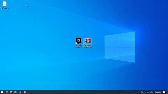Show hidden system tray icons
The width and height of the screenshot is (168, 94).
coord(139,92)
